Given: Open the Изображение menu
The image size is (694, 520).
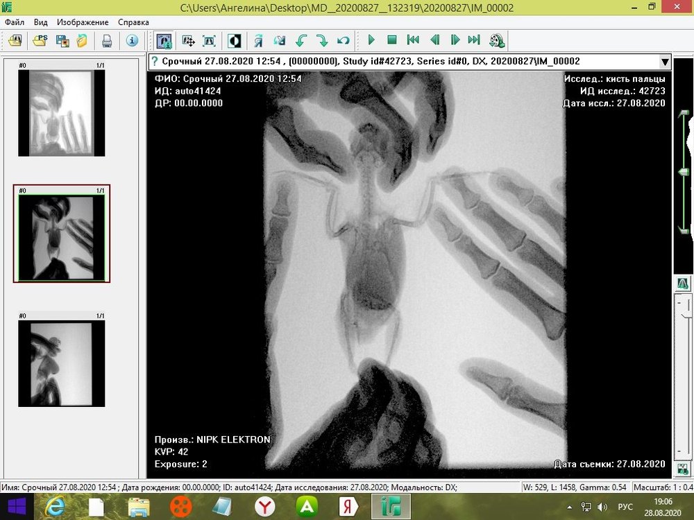Looking at the screenshot, I should [x=83, y=22].
